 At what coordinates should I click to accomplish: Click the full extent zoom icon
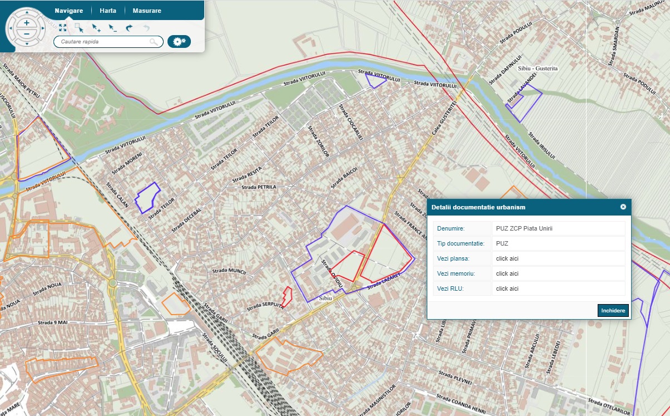point(63,27)
